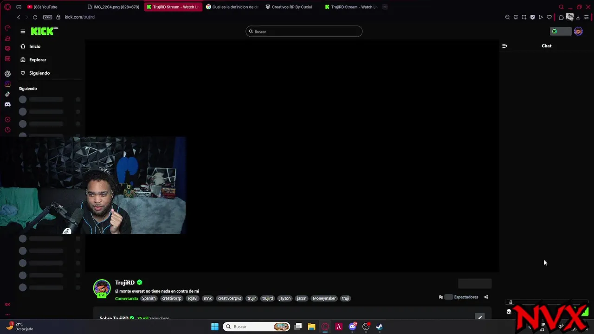
Task: Open the Kick user avatar menu
Action: (578, 31)
